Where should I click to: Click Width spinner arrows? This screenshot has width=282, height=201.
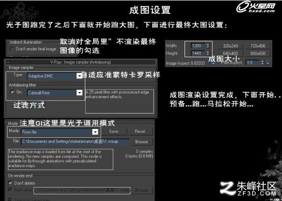pos(208,46)
